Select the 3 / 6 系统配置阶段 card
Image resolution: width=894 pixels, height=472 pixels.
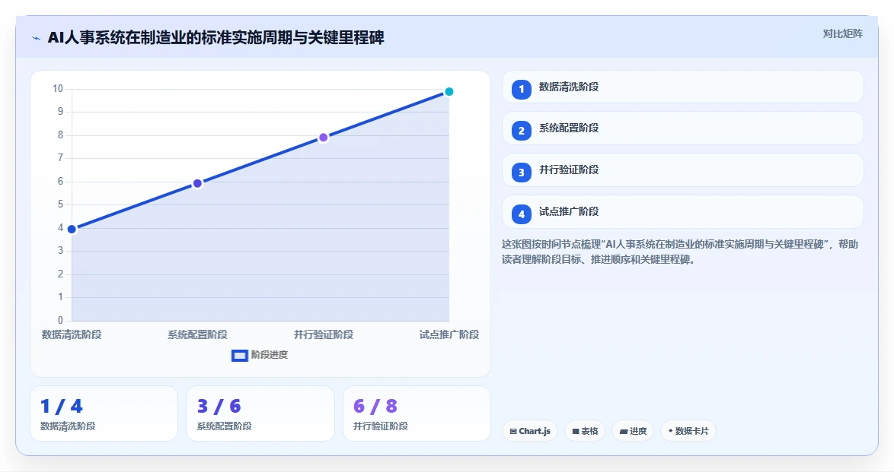pos(260,413)
